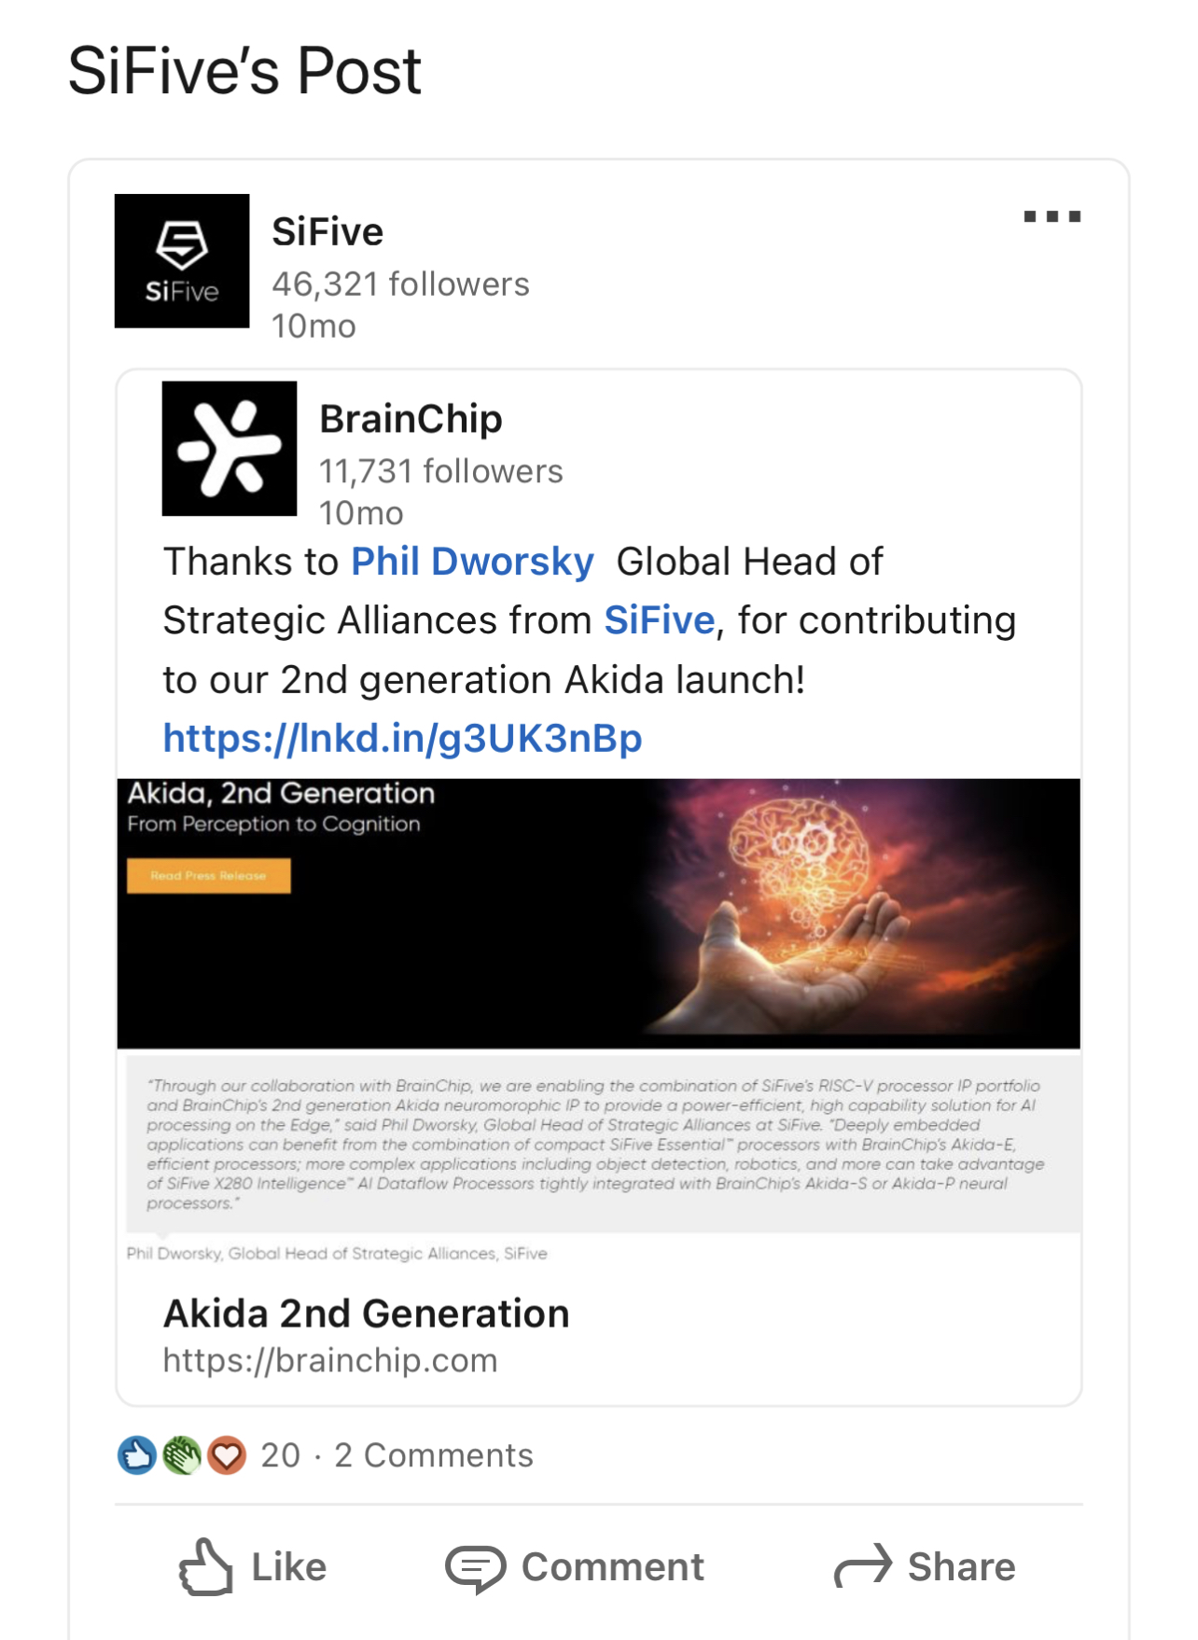The height and width of the screenshot is (1640, 1198).
Task: Open the 2 Comments list
Action: click(x=434, y=1455)
